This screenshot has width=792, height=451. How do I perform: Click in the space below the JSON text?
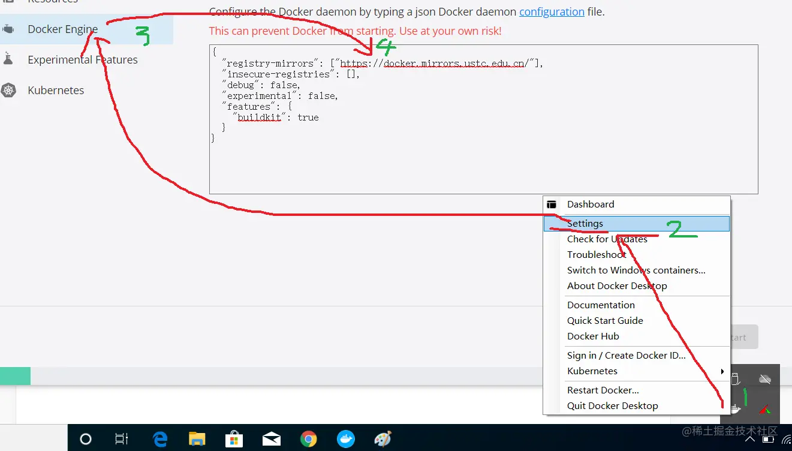click(x=483, y=168)
